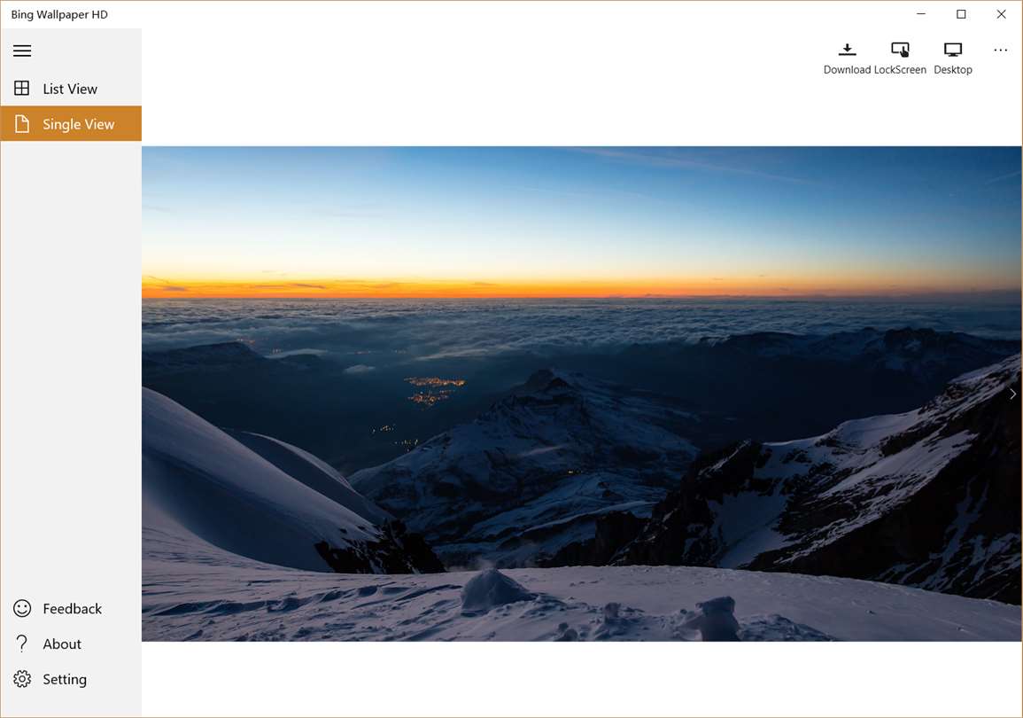The height and width of the screenshot is (718, 1023).
Task: Open the About page
Action: point(71,644)
